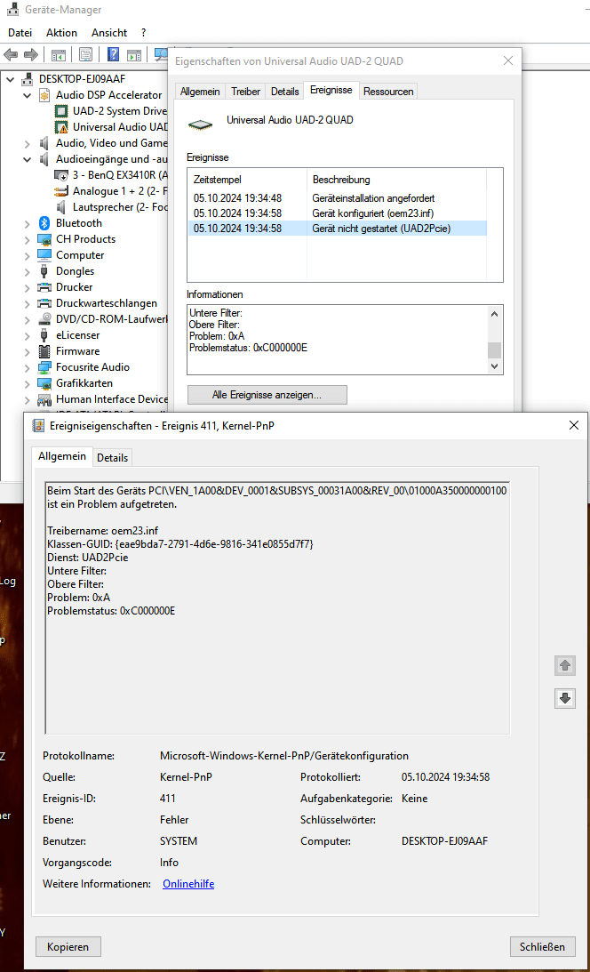Click the Beschreibung column header
Image resolution: width=590 pixels, height=972 pixels.
tap(397, 180)
